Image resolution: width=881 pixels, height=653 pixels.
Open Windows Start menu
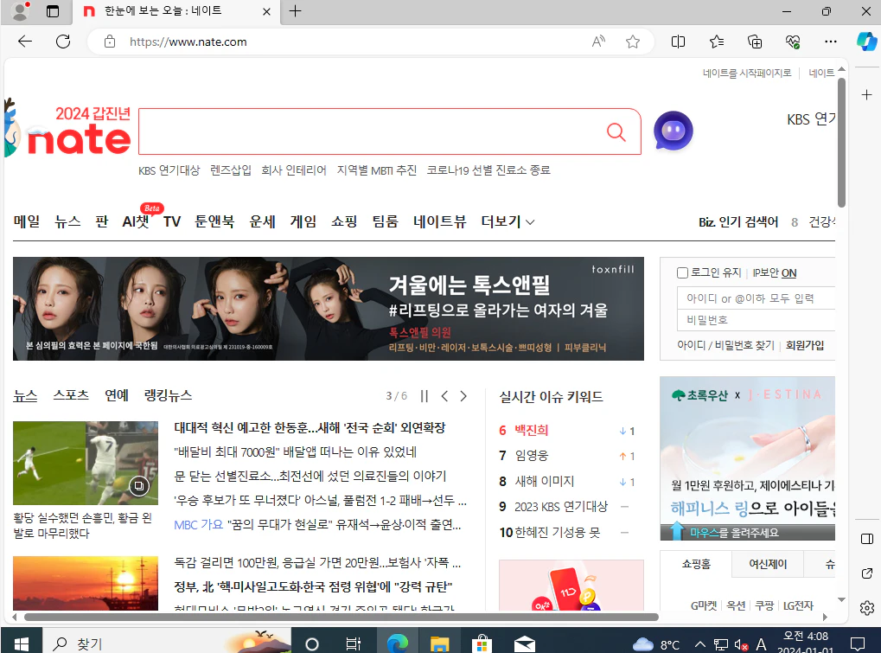coord(22,643)
